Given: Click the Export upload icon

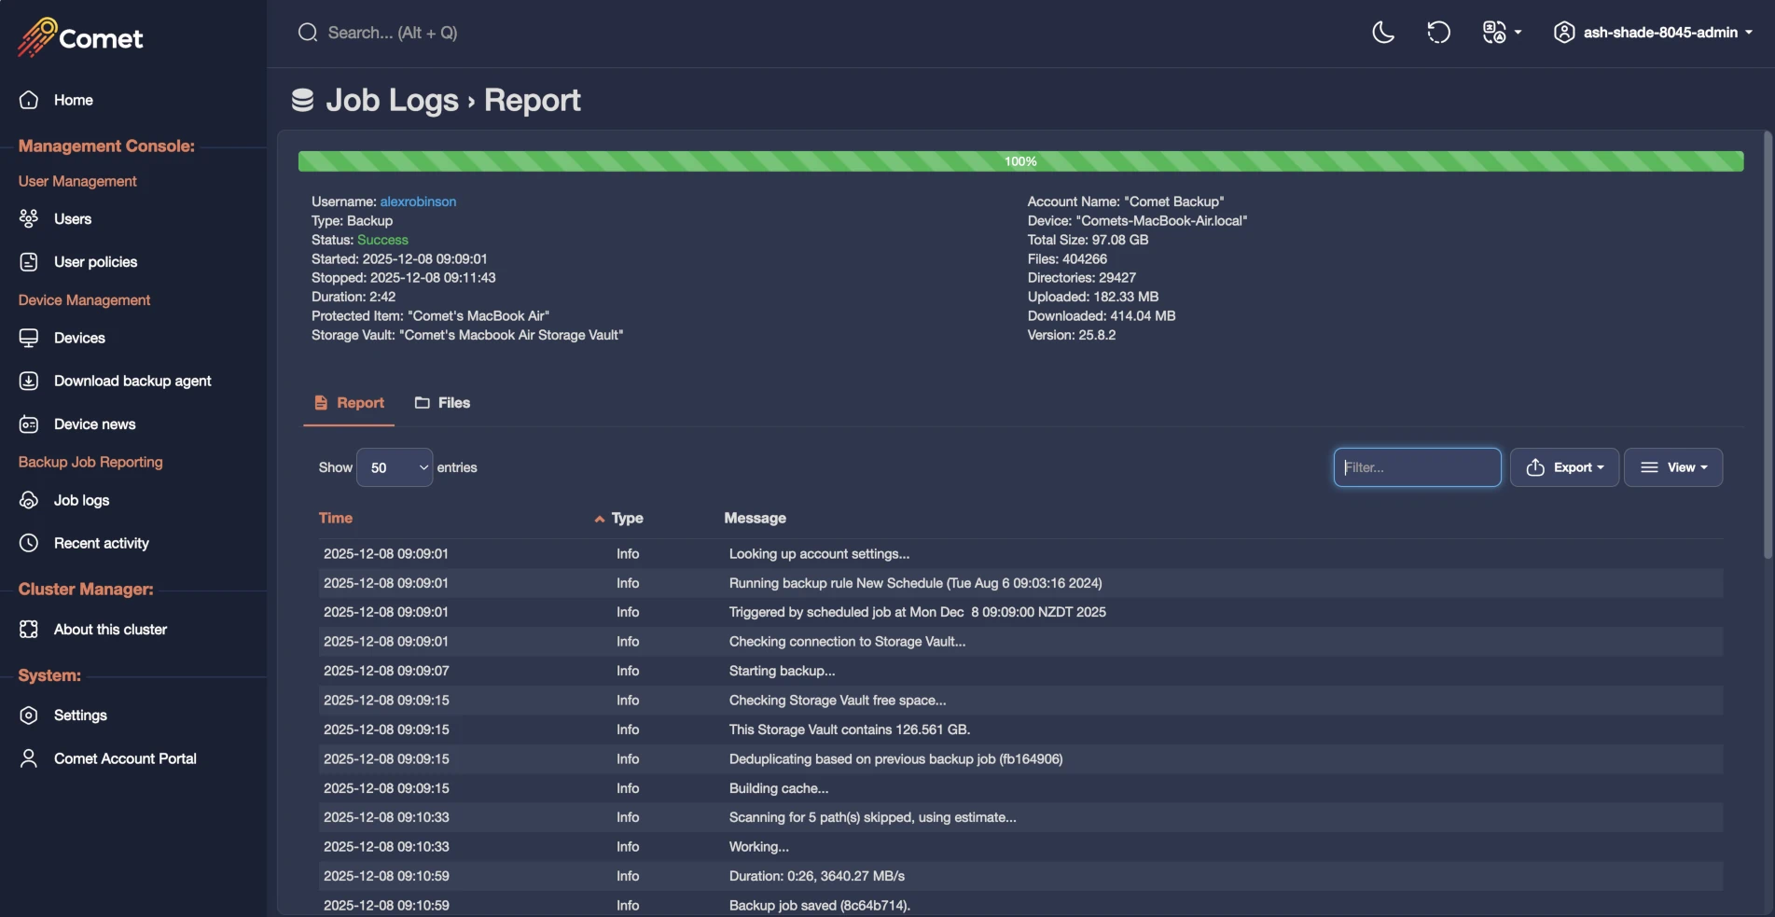Looking at the screenshot, I should click(1535, 467).
